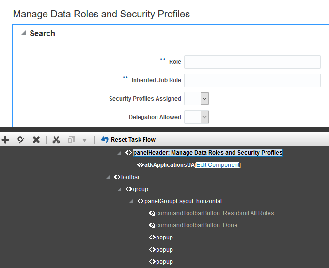This screenshot has width=329, height=268.
Task: Click the Delete (X) toolbar icon
Action: 36,140
